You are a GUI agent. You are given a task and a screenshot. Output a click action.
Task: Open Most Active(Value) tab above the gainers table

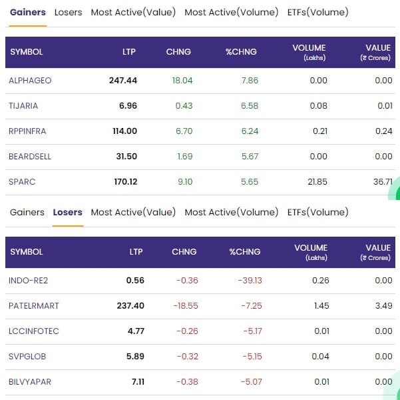[133, 13]
